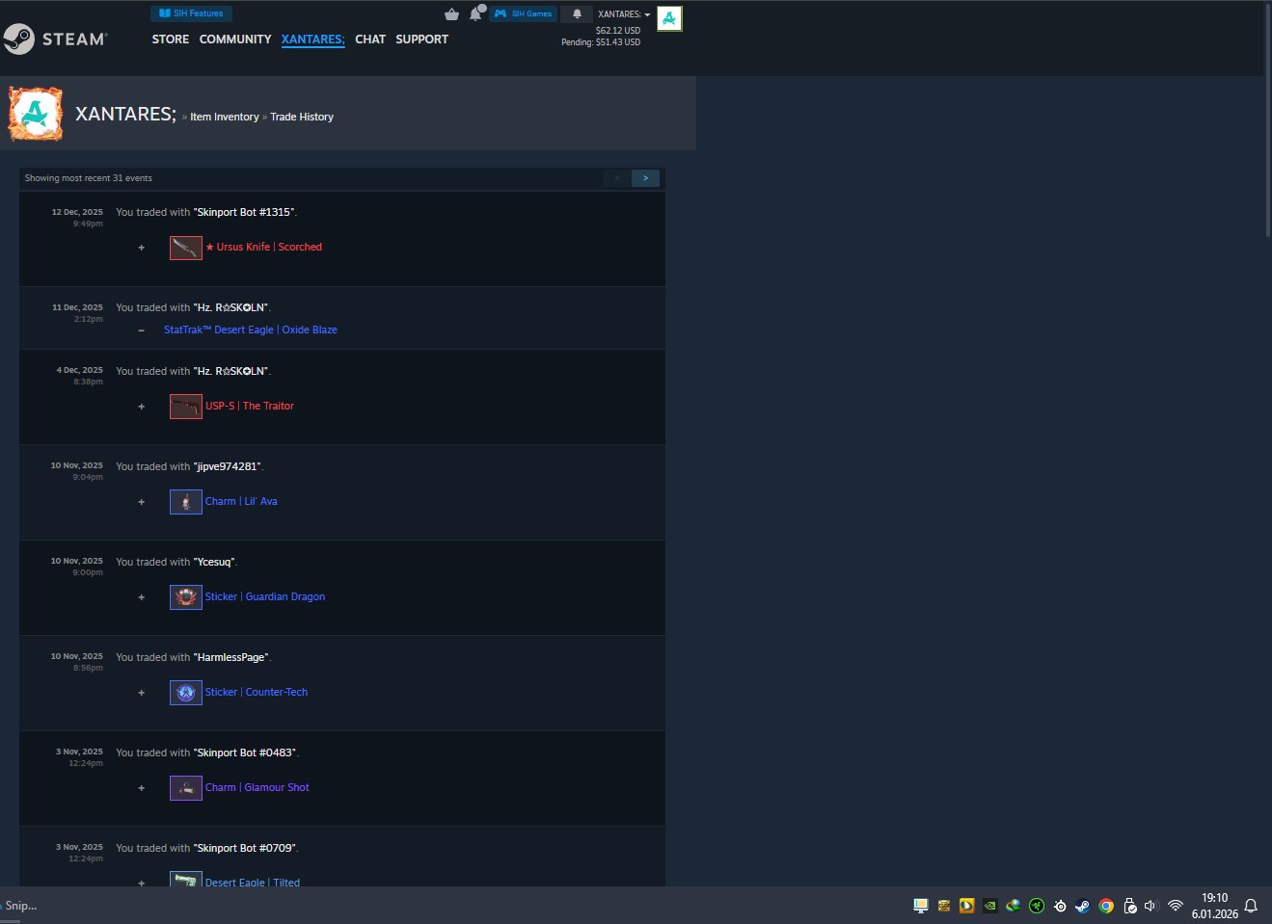This screenshot has width=1272, height=924.
Task: Click the Trade History breadcrumb text
Action: click(x=302, y=117)
